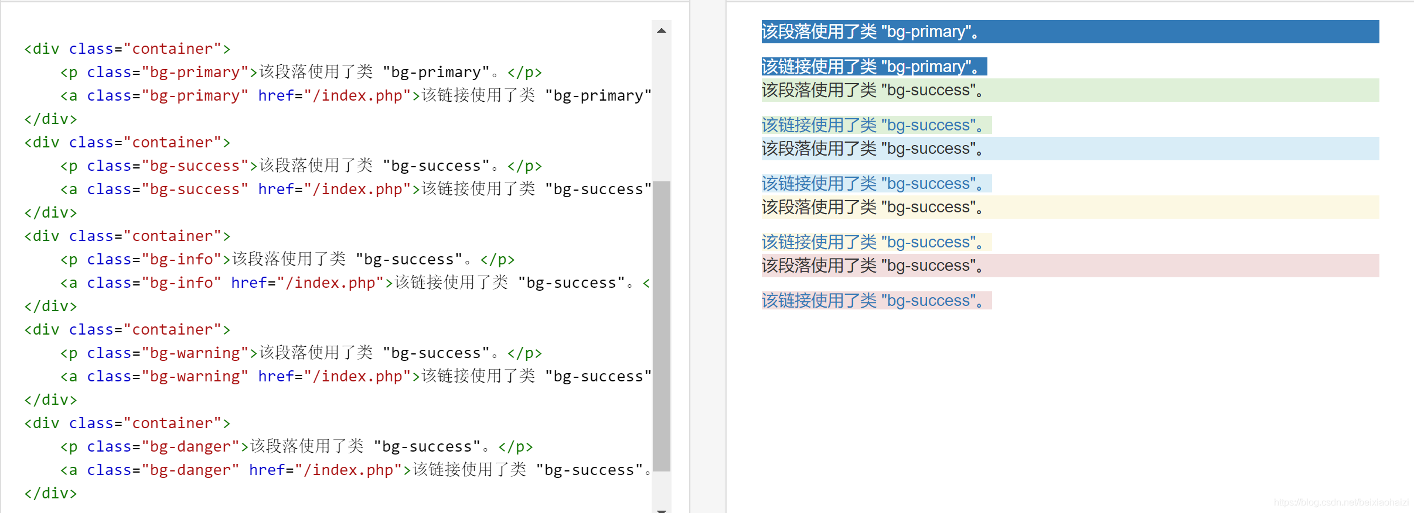Click the code line with p class="bg-success"
This screenshot has height=513, width=1414.
pyautogui.click(x=301, y=166)
